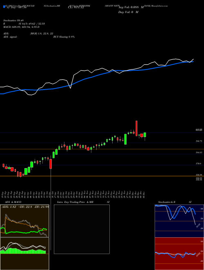
Task: Click the 'SI 14/3: 49.62 / 52.53' reading
Action: 31,24
